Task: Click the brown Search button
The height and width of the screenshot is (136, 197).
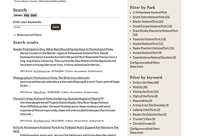Action: click(x=56, y=27)
